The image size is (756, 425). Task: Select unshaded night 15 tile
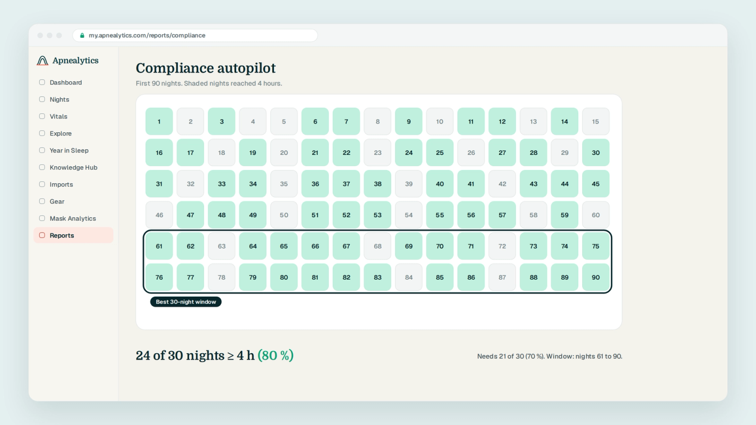point(596,121)
